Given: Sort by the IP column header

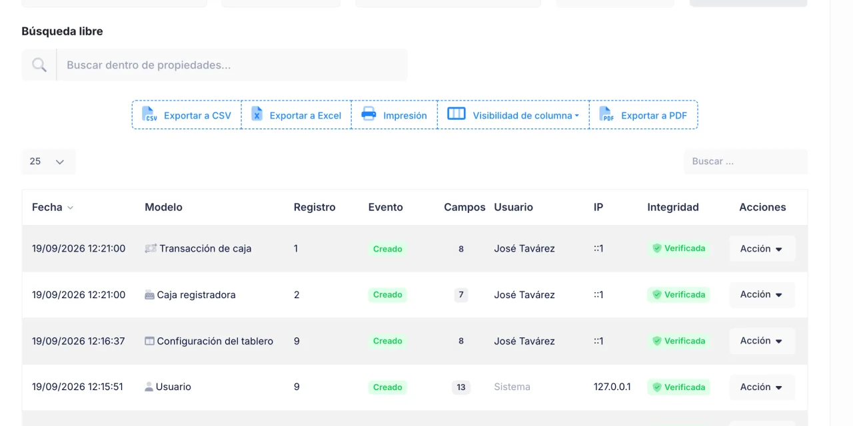Looking at the screenshot, I should [x=598, y=207].
